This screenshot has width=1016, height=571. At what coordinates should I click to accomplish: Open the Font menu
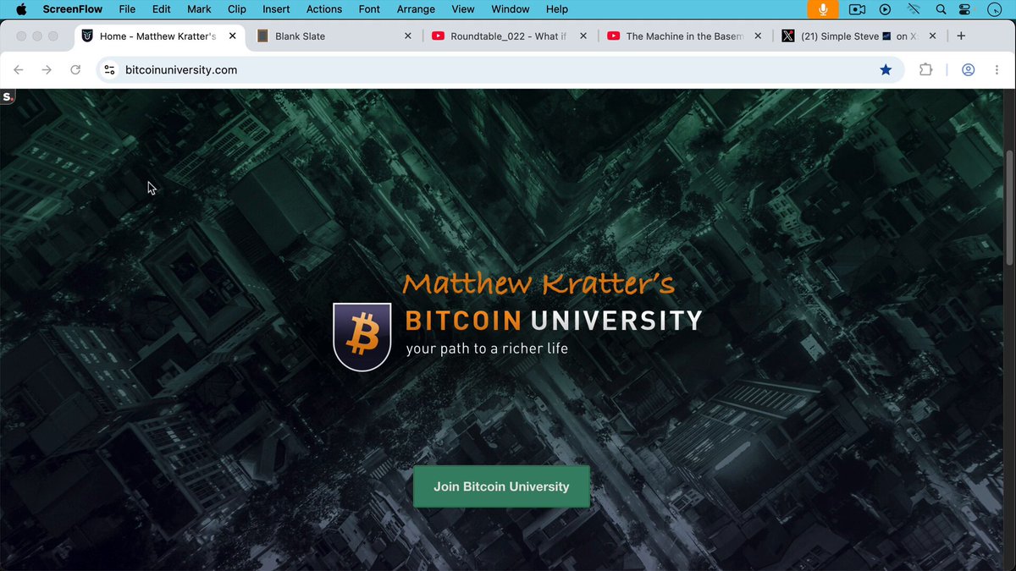tap(369, 9)
